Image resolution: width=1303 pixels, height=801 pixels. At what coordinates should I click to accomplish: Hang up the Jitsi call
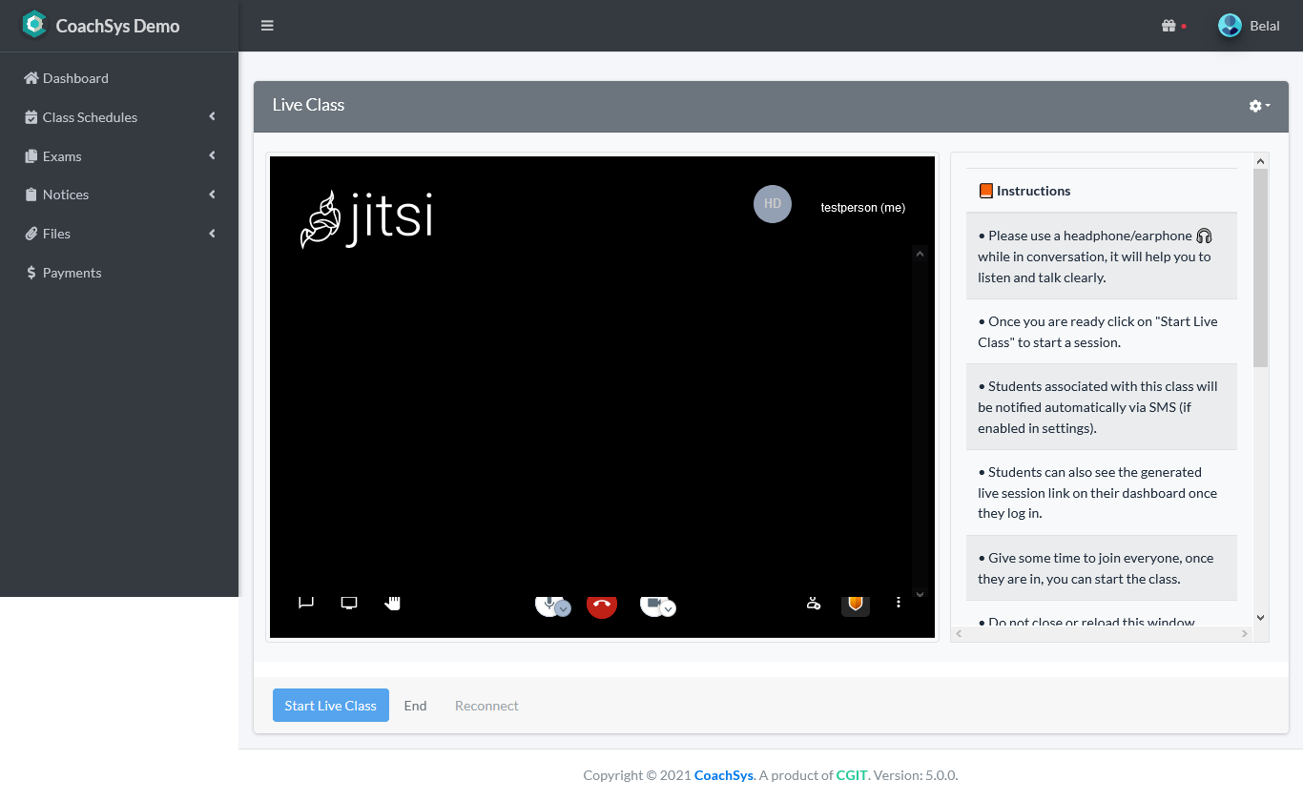point(602,606)
